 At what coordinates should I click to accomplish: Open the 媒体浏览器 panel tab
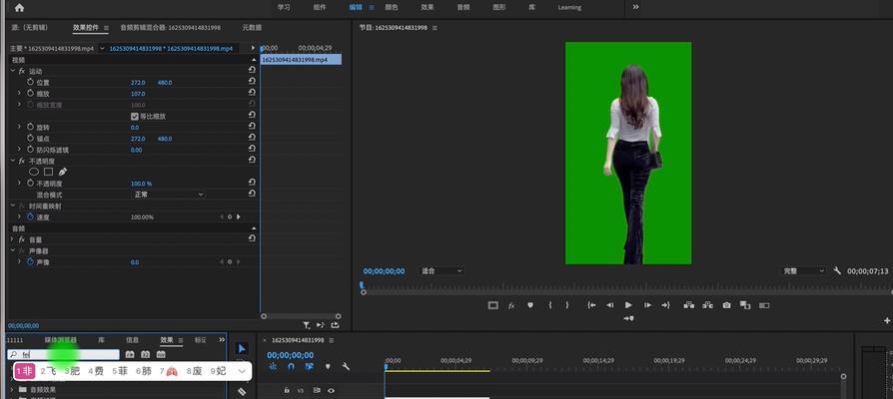(61, 340)
